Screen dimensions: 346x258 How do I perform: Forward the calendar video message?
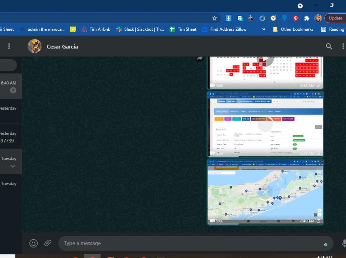[200, 58]
